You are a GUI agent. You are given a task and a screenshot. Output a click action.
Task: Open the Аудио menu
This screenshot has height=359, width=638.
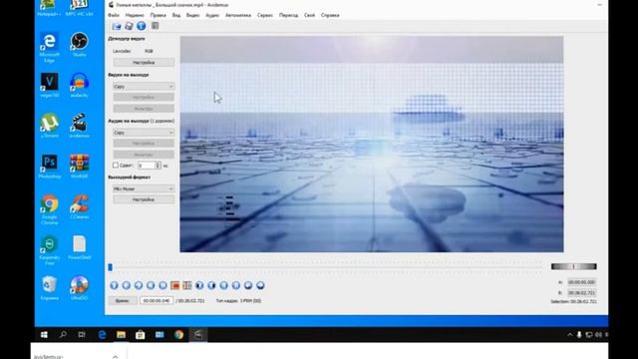click(x=212, y=15)
